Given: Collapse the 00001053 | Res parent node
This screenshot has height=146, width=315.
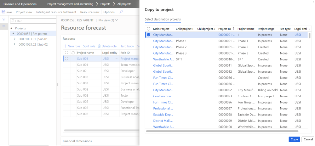Looking at the screenshot, I should 13,34.
